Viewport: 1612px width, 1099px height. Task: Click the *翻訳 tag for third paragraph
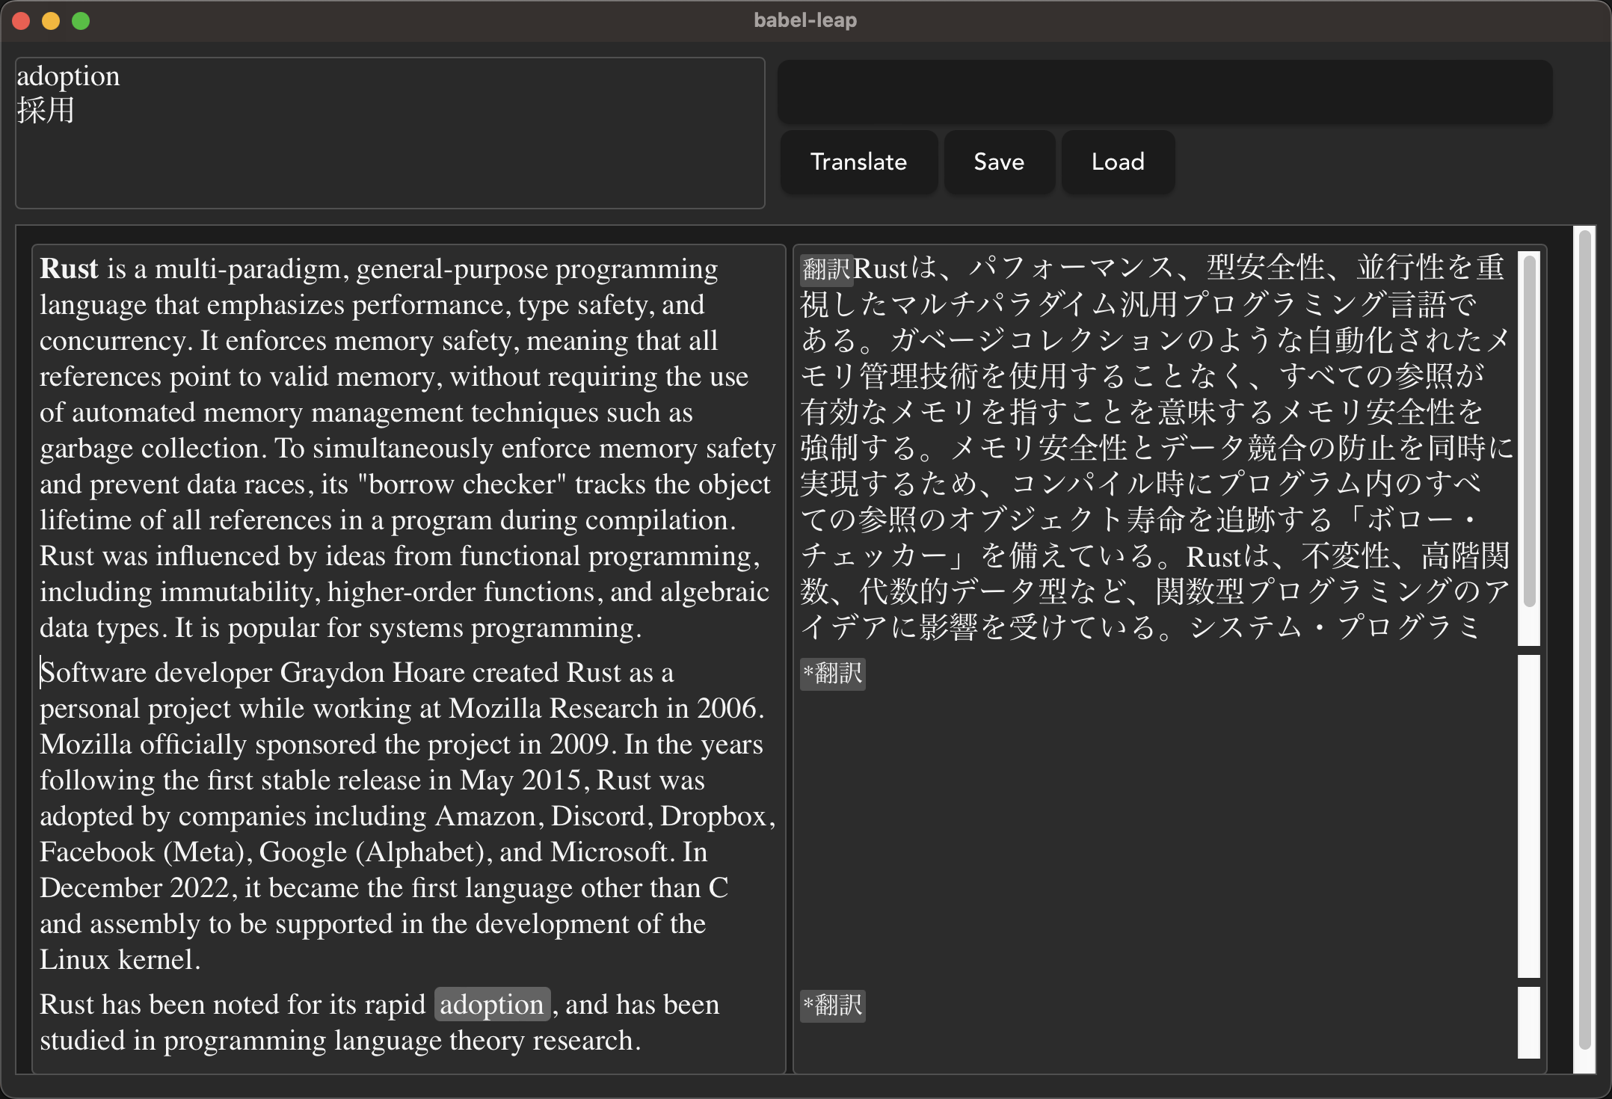coord(832,1006)
